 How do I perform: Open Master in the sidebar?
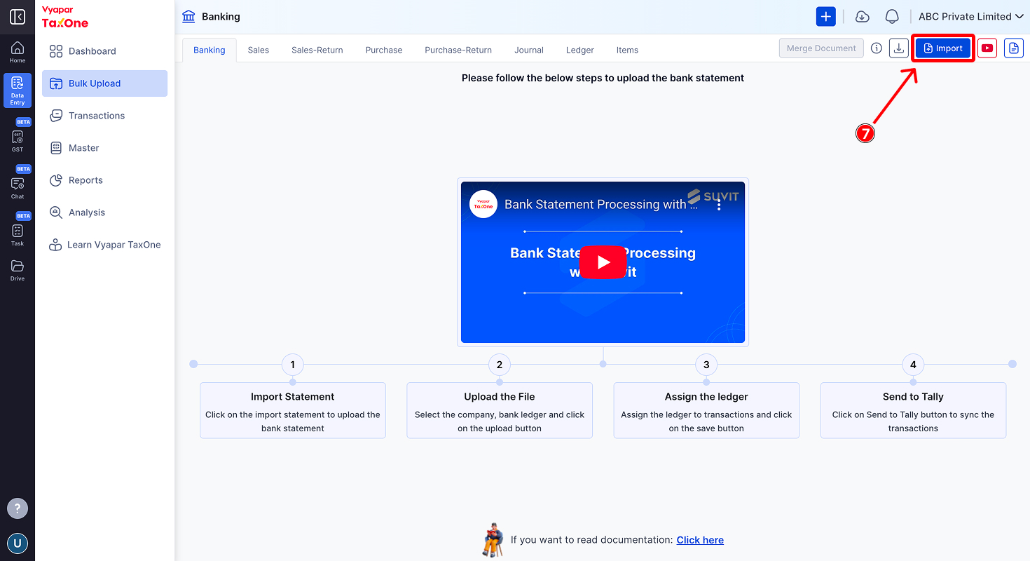(x=104, y=148)
